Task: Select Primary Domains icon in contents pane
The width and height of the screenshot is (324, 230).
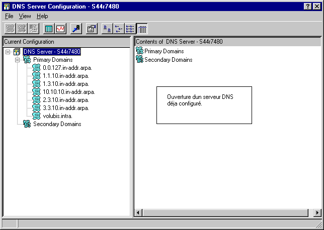Action: pyautogui.click(x=139, y=51)
